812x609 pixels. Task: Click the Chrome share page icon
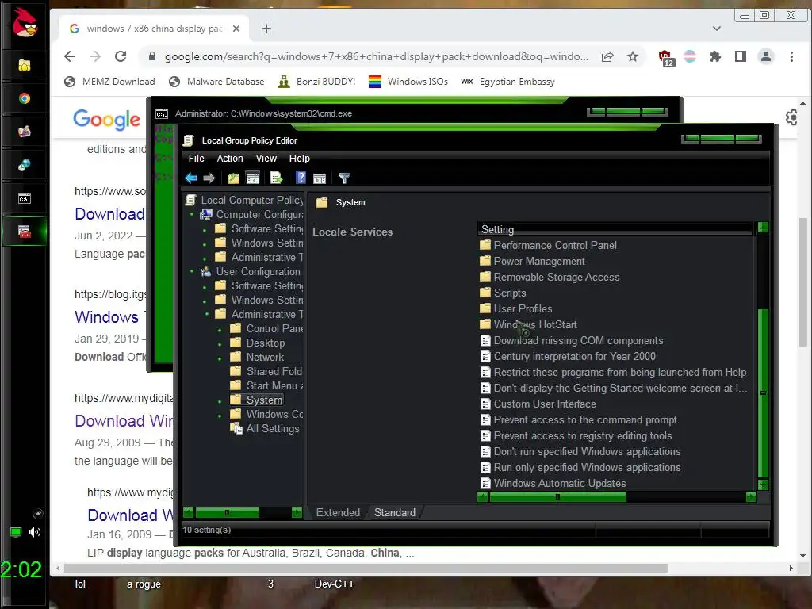(607, 56)
